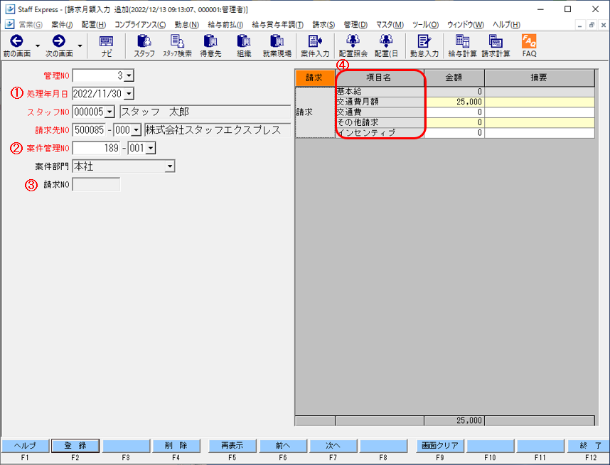Image resolution: width=610 pixels, height=465 pixels.
Task: Select the 基本給 row label
Action: [380, 92]
